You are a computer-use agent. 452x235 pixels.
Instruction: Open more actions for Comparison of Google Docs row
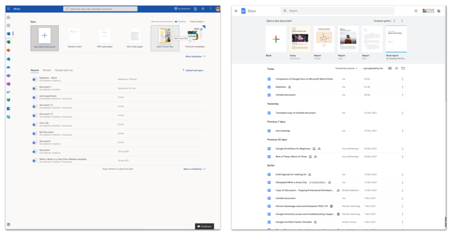pos(402,79)
